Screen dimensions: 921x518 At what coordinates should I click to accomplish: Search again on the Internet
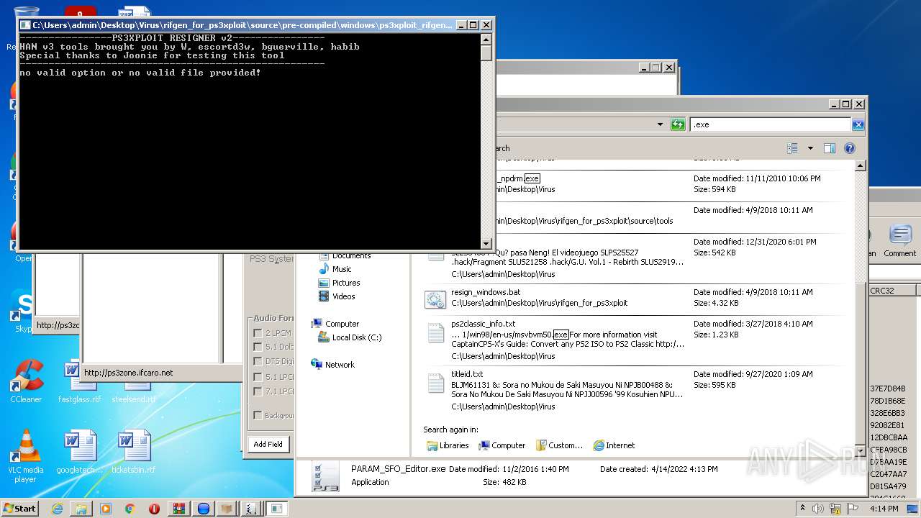point(614,445)
